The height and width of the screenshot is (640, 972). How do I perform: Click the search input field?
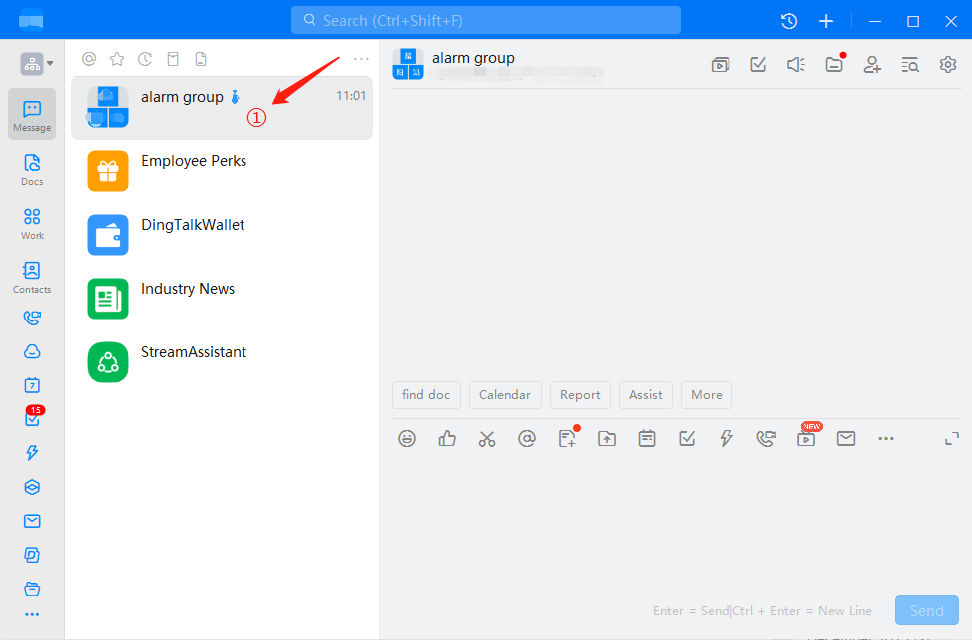[486, 20]
